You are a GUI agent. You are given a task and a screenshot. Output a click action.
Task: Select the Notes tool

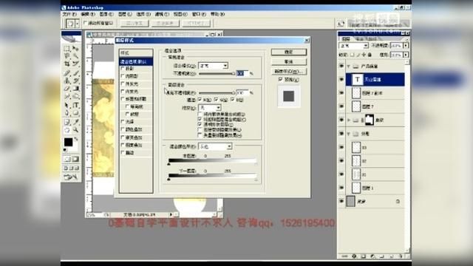(x=67, y=122)
